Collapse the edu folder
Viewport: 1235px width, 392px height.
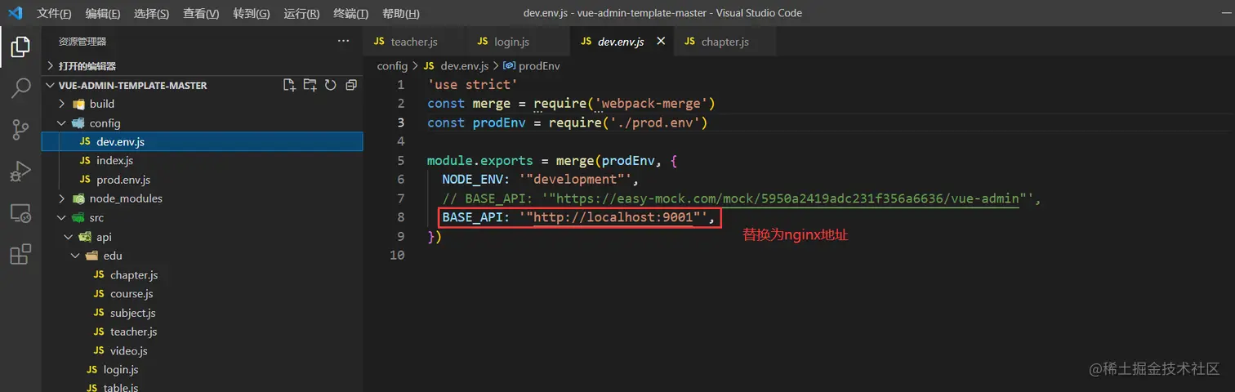point(113,256)
